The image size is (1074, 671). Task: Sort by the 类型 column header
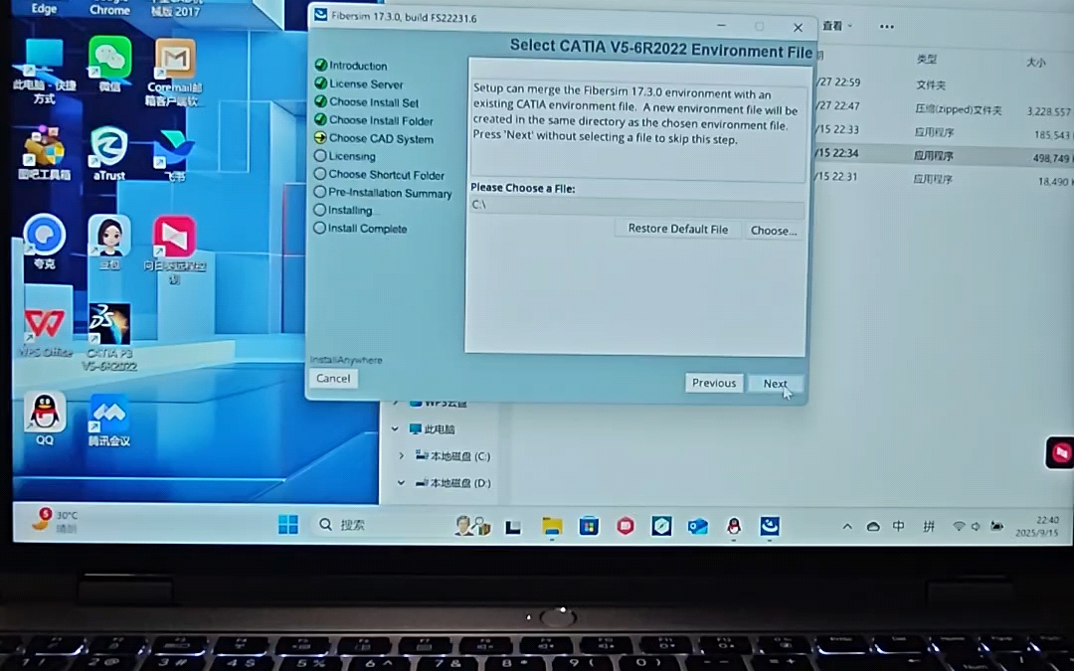pos(926,60)
